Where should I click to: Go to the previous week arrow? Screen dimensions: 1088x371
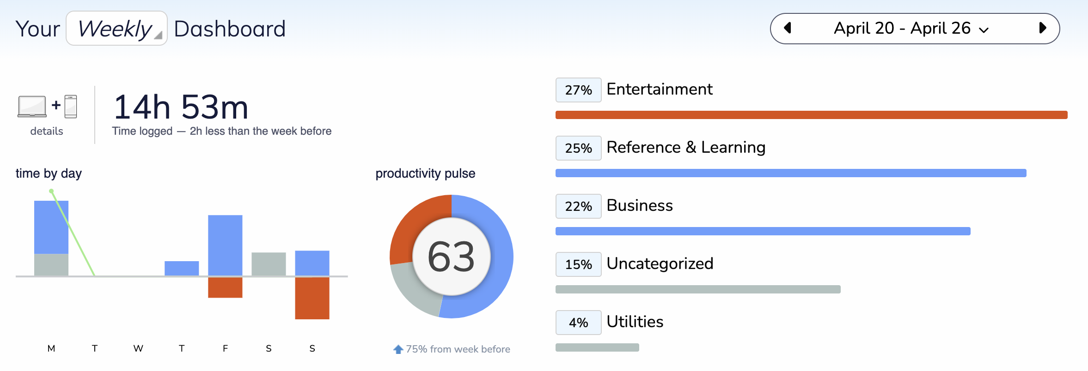click(788, 29)
